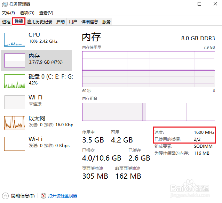Viewport: 222px width, 203px height.
Task: Click the CPU usage graph thumbnail
Action: (x=15, y=40)
